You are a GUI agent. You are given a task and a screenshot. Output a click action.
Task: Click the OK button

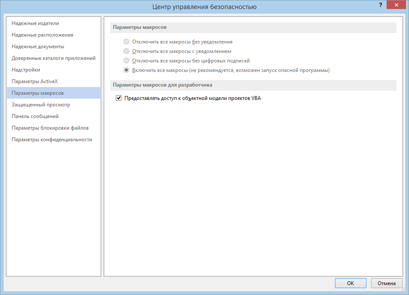coord(350,283)
